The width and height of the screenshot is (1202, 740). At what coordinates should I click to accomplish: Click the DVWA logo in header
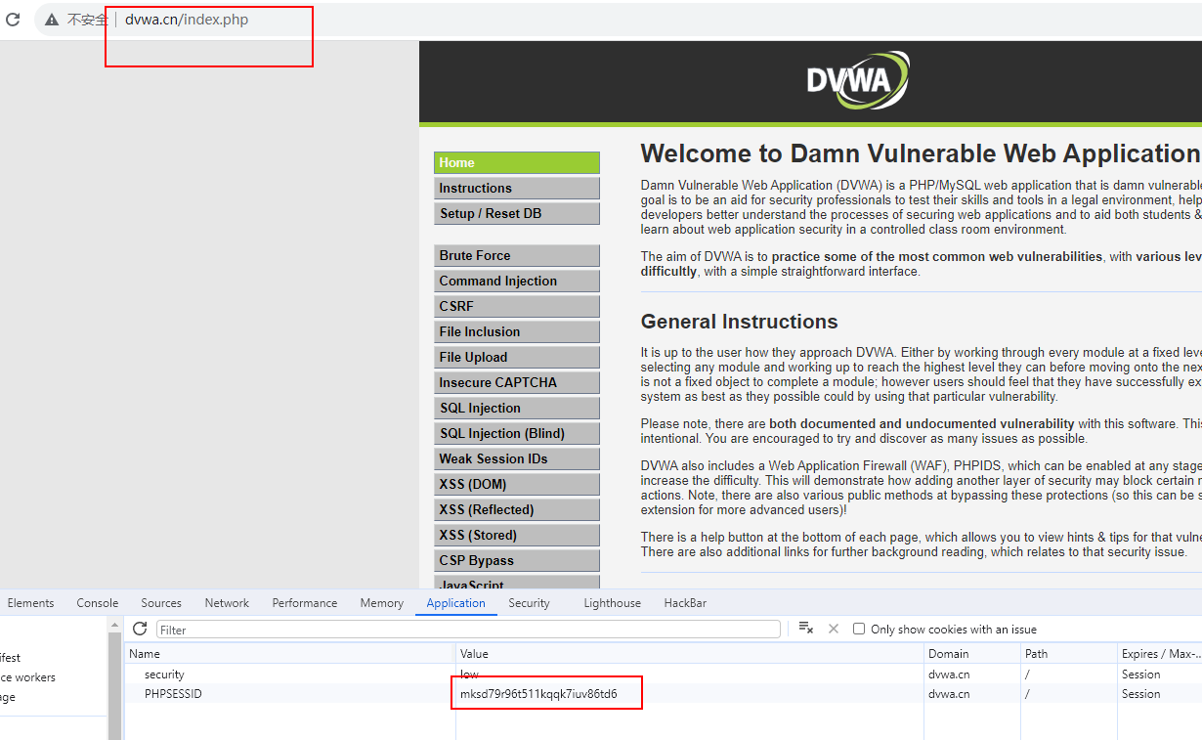[857, 80]
